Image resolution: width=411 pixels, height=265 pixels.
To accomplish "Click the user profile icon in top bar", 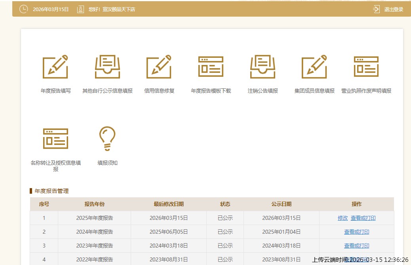I will click(80, 8).
